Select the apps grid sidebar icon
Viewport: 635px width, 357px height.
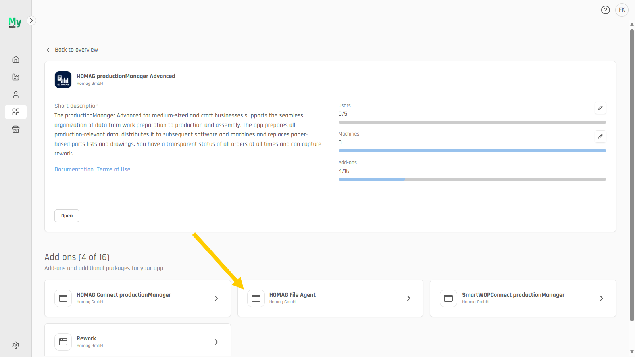click(x=16, y=112)
